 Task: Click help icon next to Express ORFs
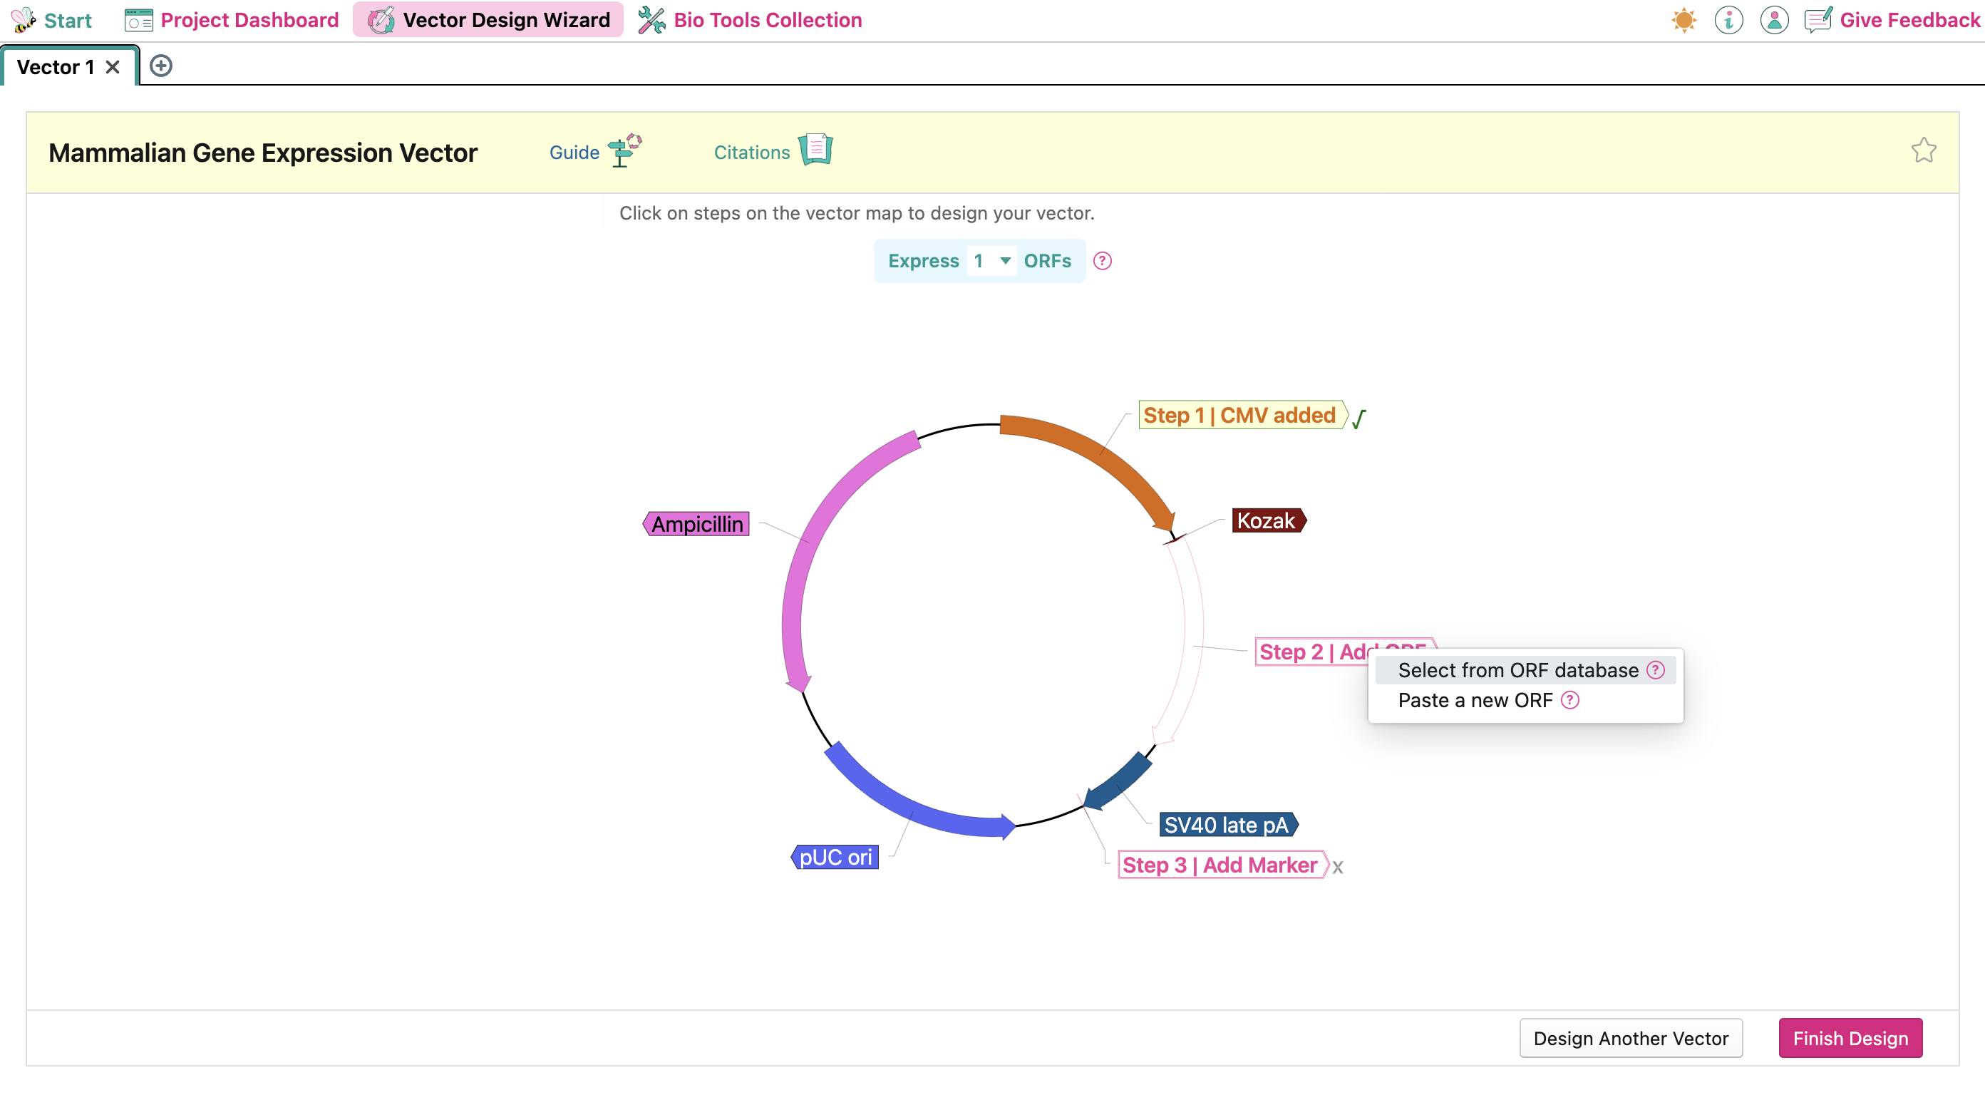point(1103,261)
